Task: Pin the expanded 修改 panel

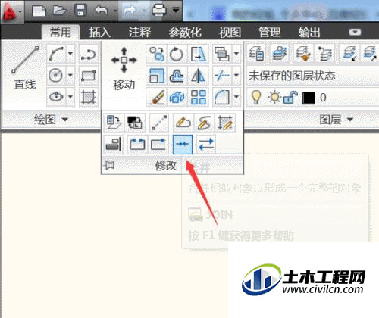Action: point(109,165)
